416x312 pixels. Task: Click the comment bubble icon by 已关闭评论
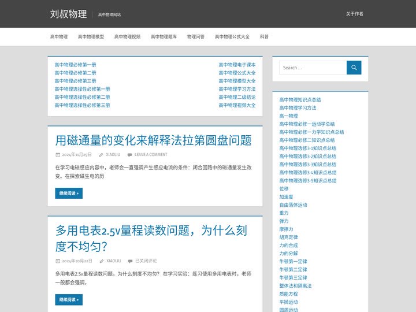coord(130,261)
